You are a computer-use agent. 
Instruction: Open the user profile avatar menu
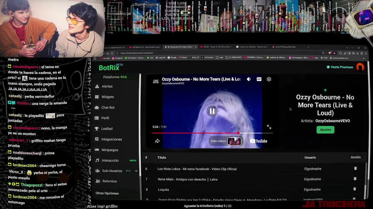tap(360, 67)
